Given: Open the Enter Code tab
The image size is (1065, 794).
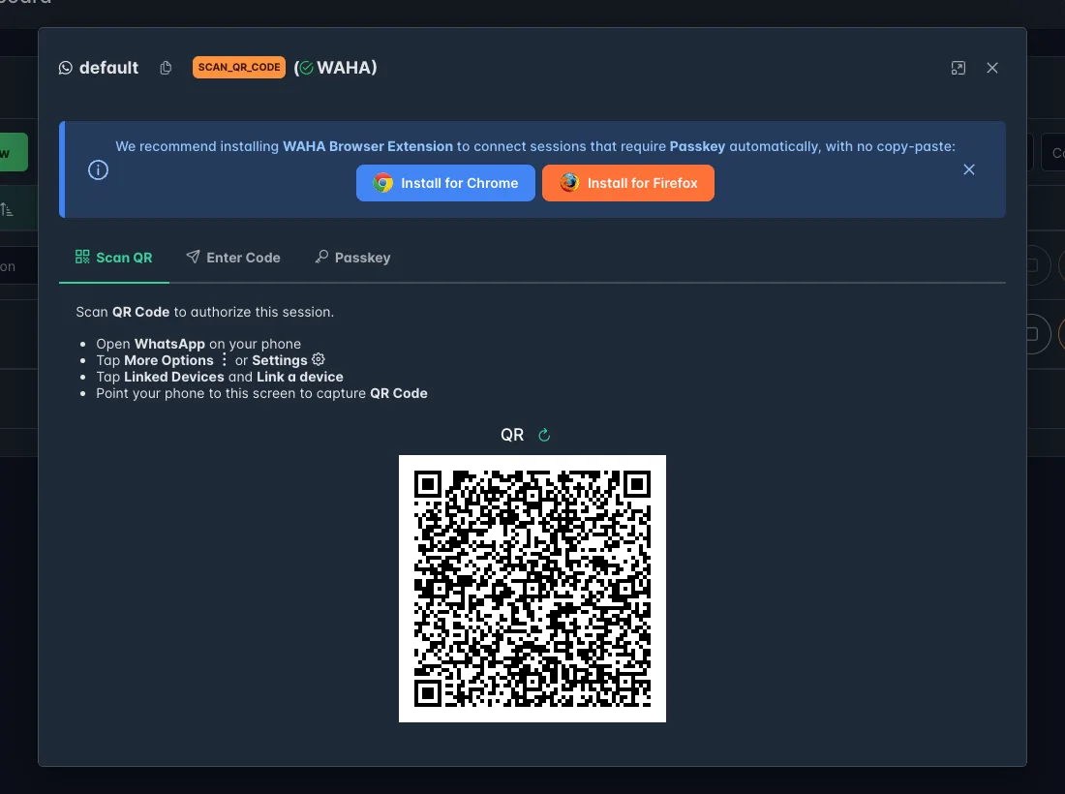Looking at the screenshot, I should pos(233,258).
